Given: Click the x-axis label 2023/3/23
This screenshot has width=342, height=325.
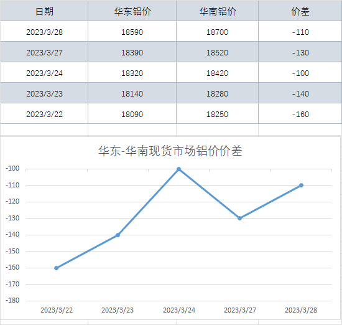Looking at the screenshot, I should (118, 310).
